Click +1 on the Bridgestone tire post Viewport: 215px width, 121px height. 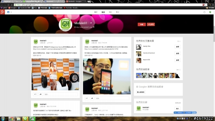point(35,94)
